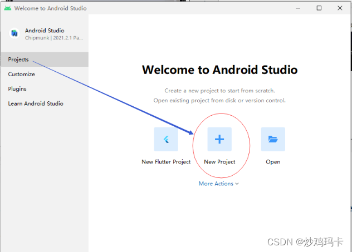Expand the More Actions dropdown
The width and height of the screenshot is (352, 252).
219,184
